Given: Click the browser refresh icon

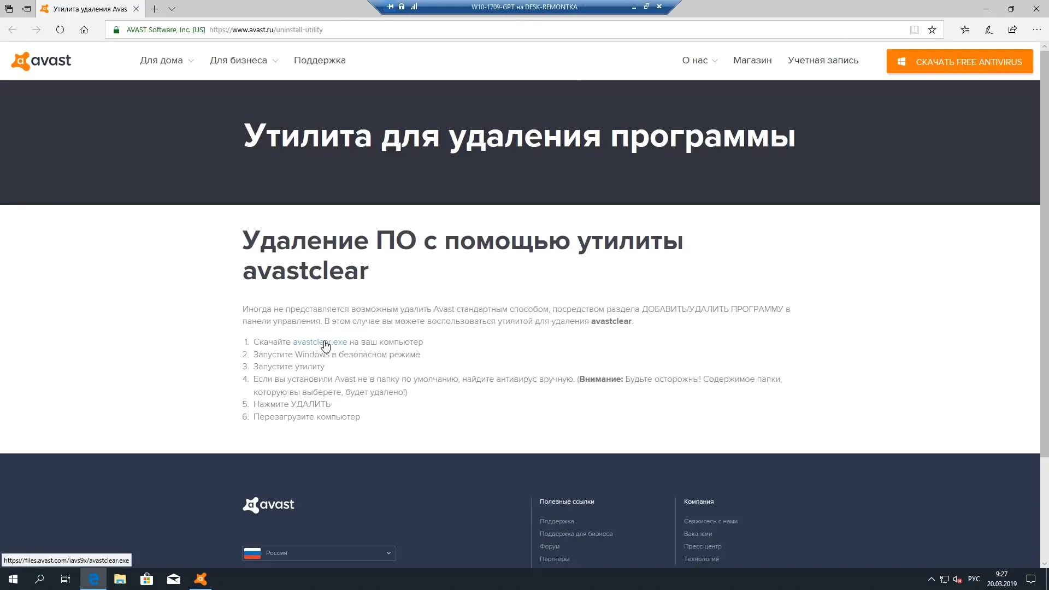Looking at the screenshot, I should [x=60, y=30].
